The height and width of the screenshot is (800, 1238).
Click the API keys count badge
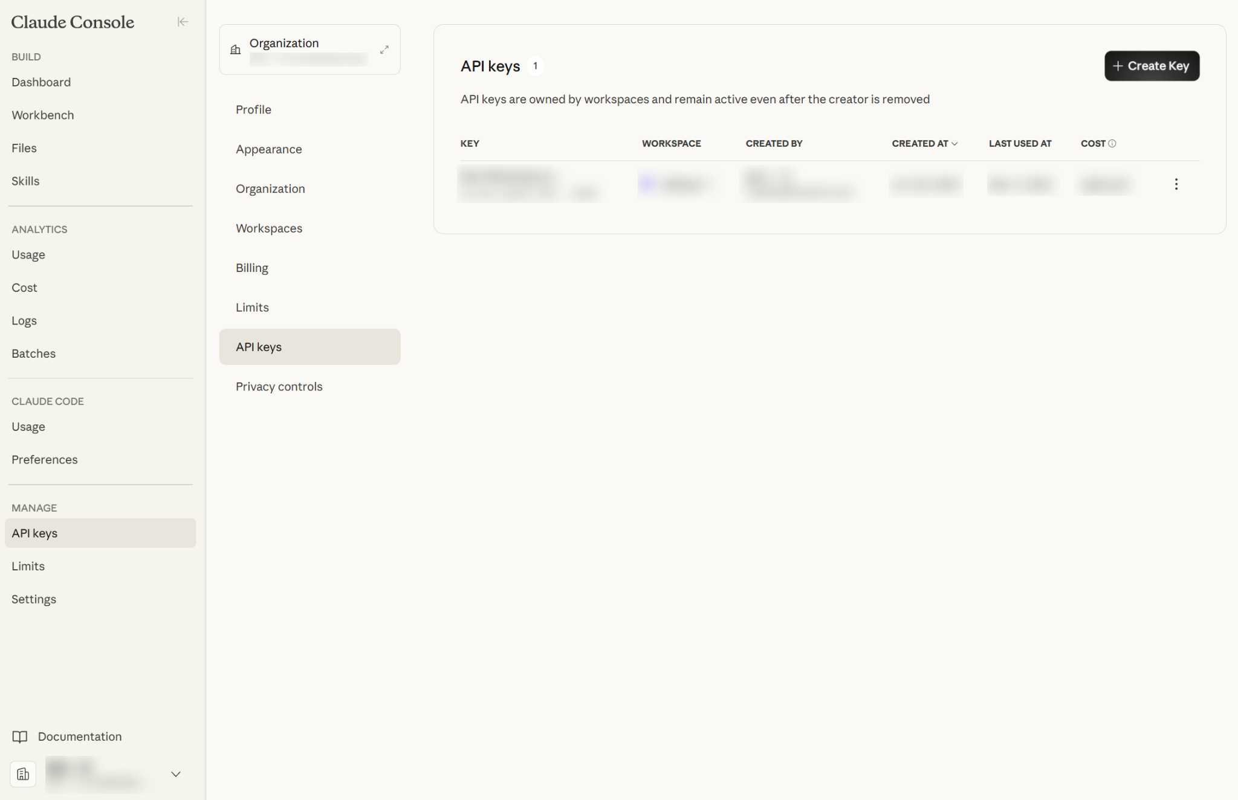[x=534, y=66]
